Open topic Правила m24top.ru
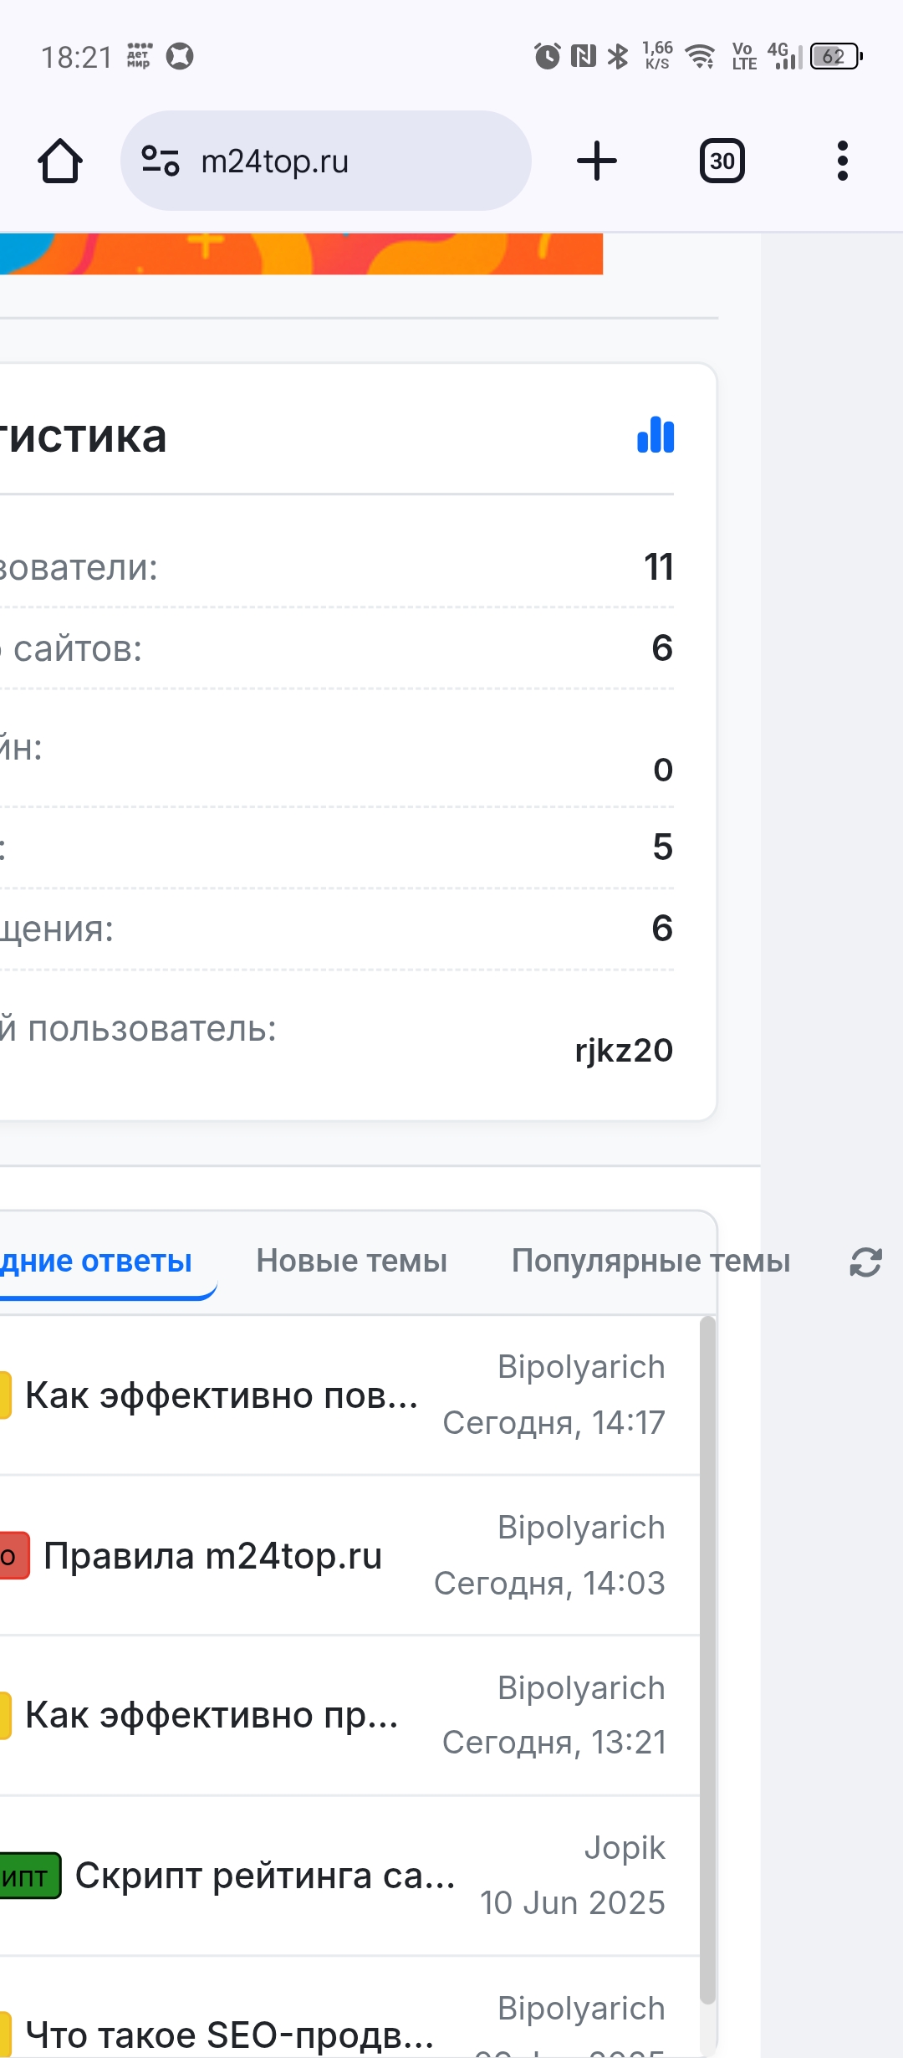The height and width of the screenshot is (2058, 903). pyautogui.click(x=212, y=1556)
